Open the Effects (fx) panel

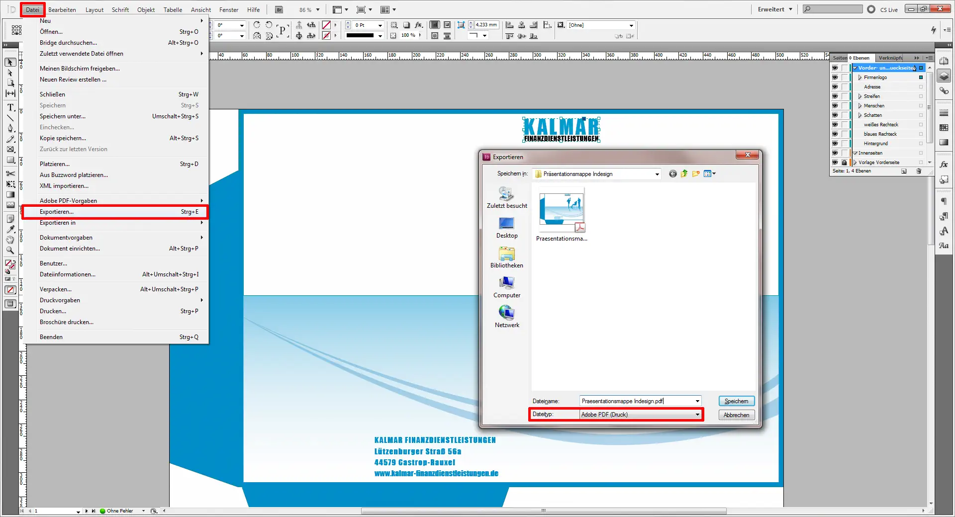944,164
